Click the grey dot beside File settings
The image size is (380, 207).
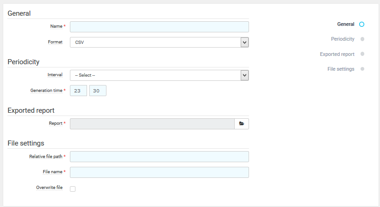(362, 69)
